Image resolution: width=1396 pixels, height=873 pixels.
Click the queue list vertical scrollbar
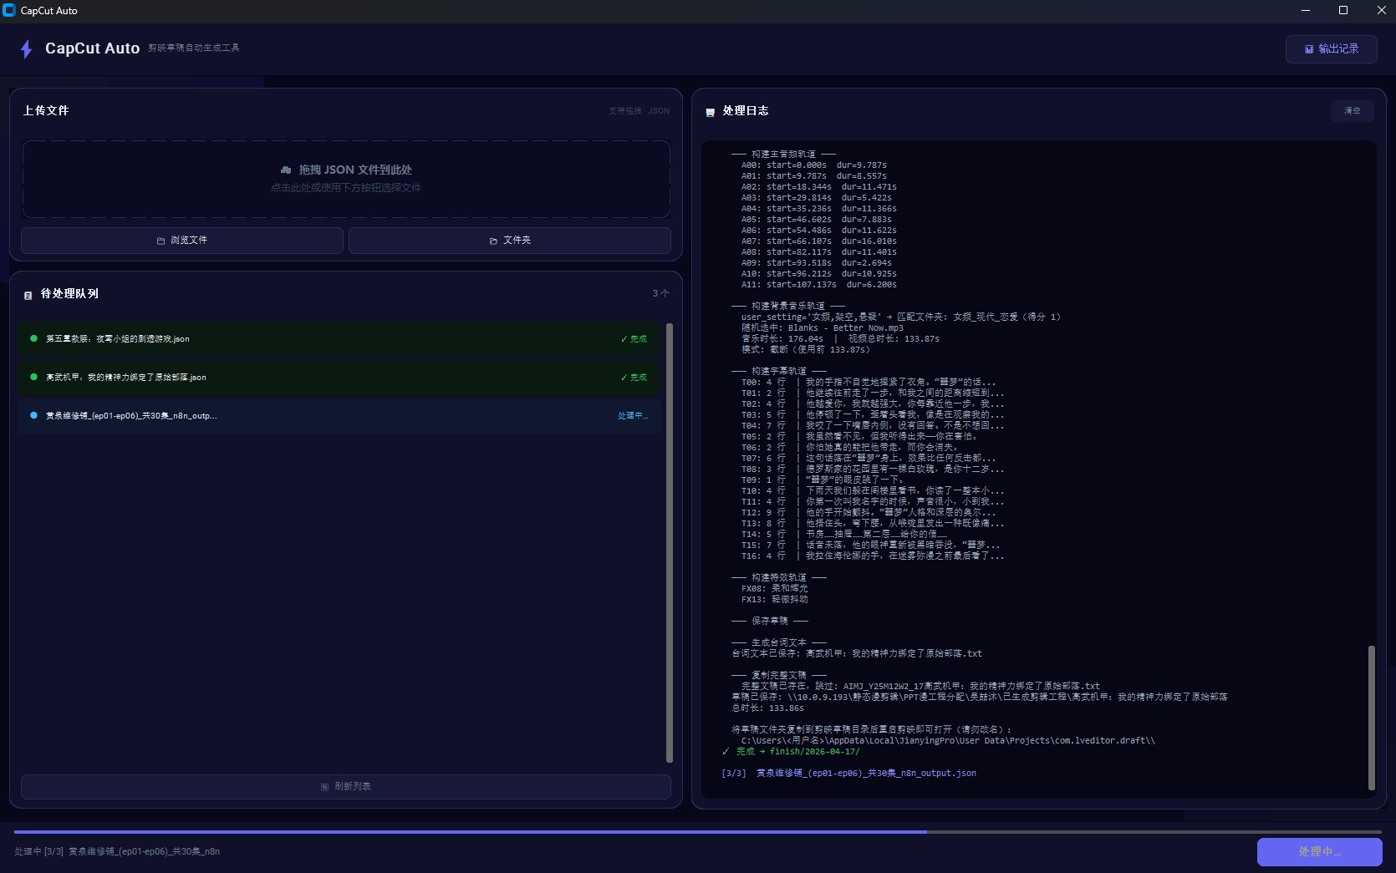(x=670, y=543)
